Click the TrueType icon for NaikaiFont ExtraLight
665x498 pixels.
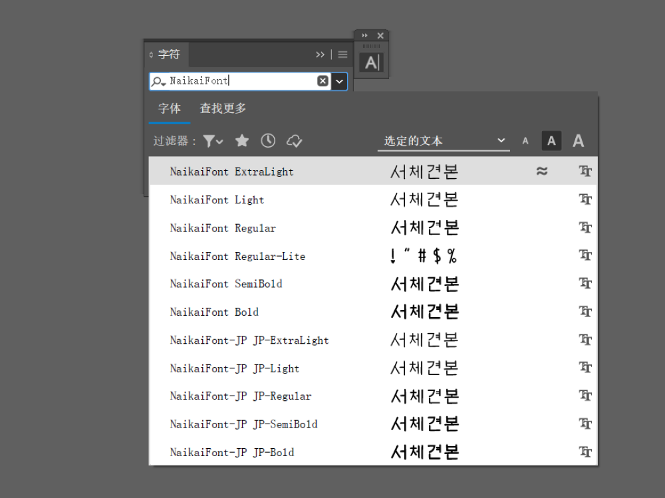point(585,171)
